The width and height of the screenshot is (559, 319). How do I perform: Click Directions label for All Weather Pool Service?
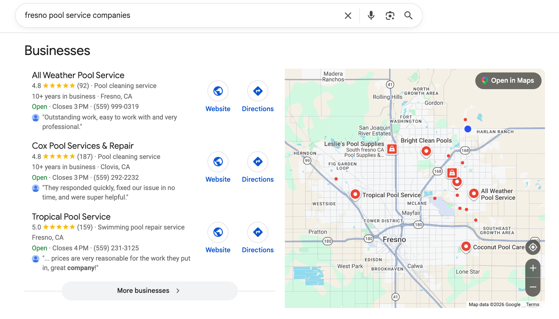(x=258, y=109)
